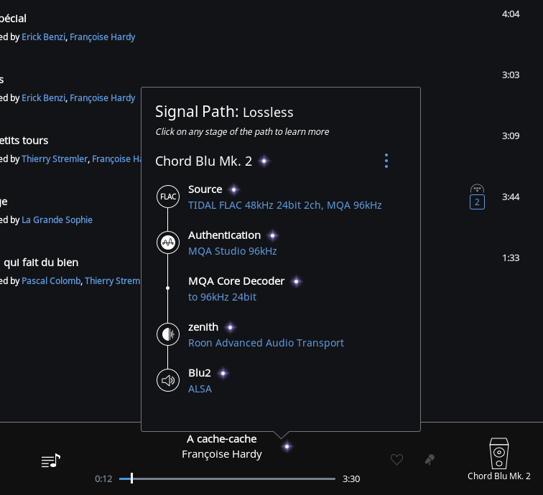Toggle the heart favorite for current track

(x=396, y=460)
